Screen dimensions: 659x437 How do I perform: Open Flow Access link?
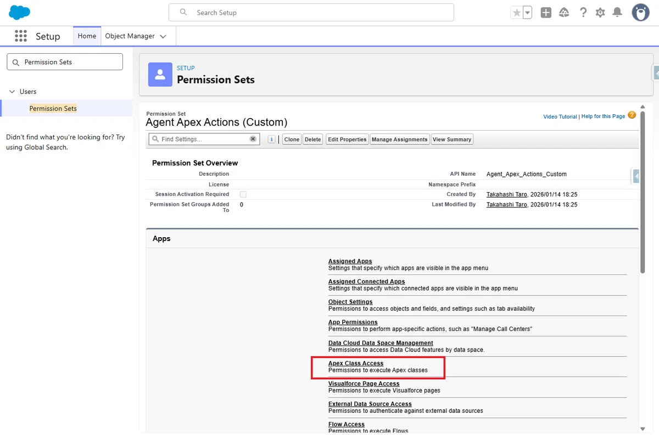[x=347, y=424]
